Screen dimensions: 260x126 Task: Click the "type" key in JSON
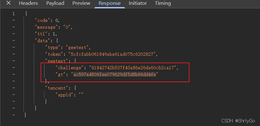(53, 48)
